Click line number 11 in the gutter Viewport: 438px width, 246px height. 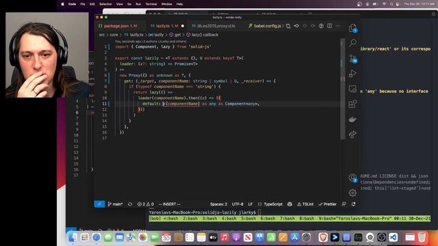click(x=105, y=104)
